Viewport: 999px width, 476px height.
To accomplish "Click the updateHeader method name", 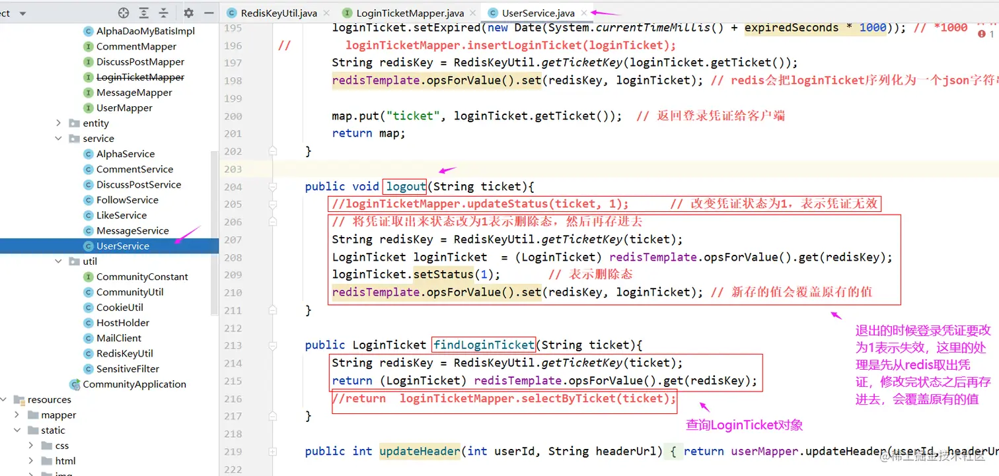I will click(420, 451).
